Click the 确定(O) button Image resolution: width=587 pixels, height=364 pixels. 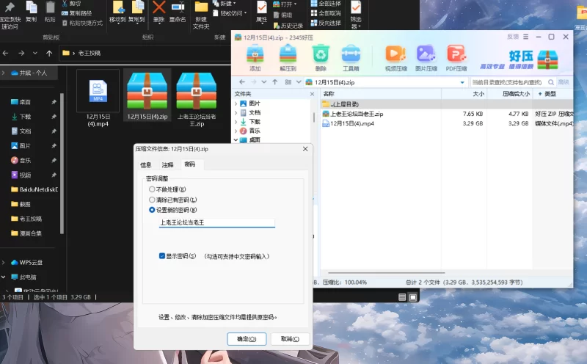pos(247,339)
